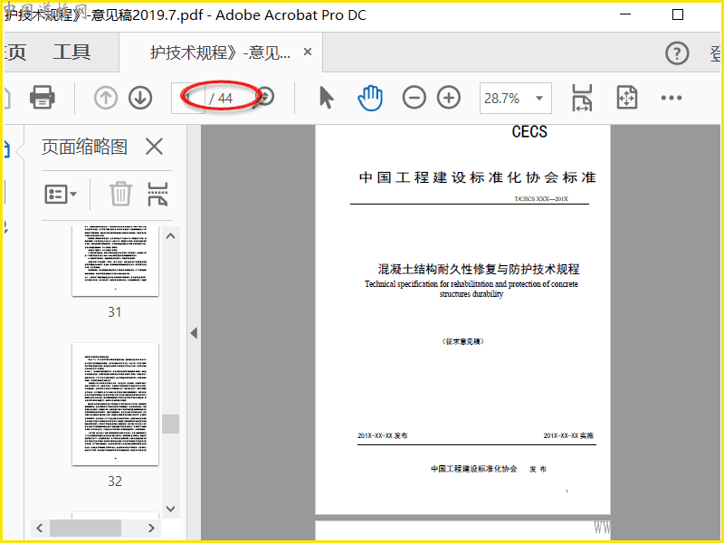The width and height of the screenshot is (724, 543).
Task: Open thumbnail options dropdown menu
Action: (61, 194)
